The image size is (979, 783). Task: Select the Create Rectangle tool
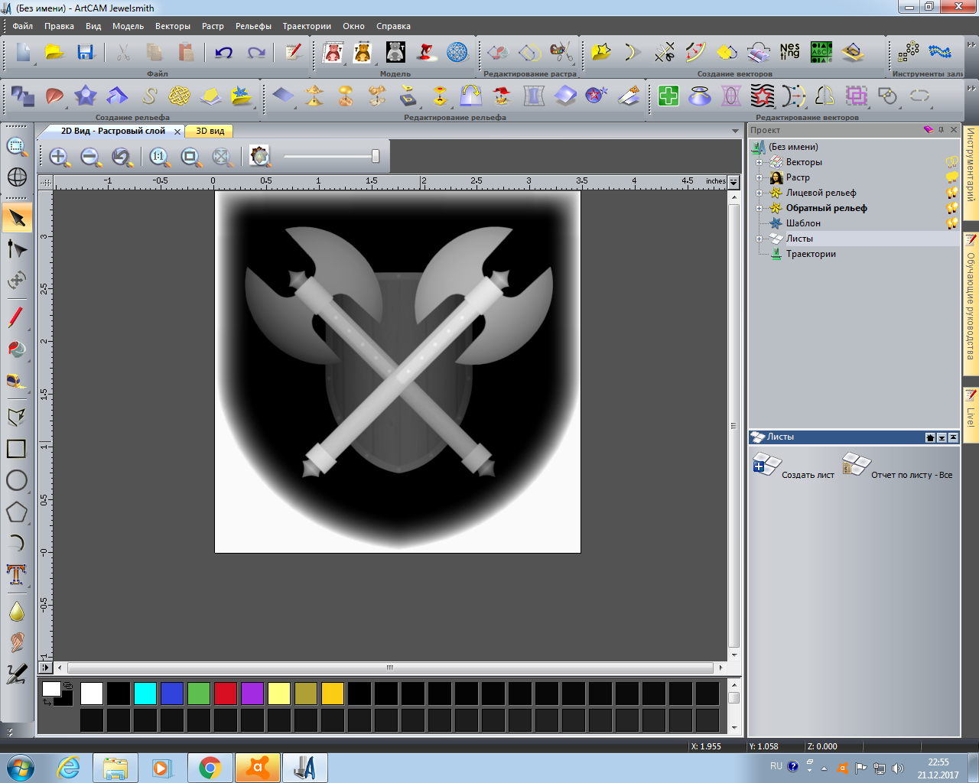pos(17,449)
